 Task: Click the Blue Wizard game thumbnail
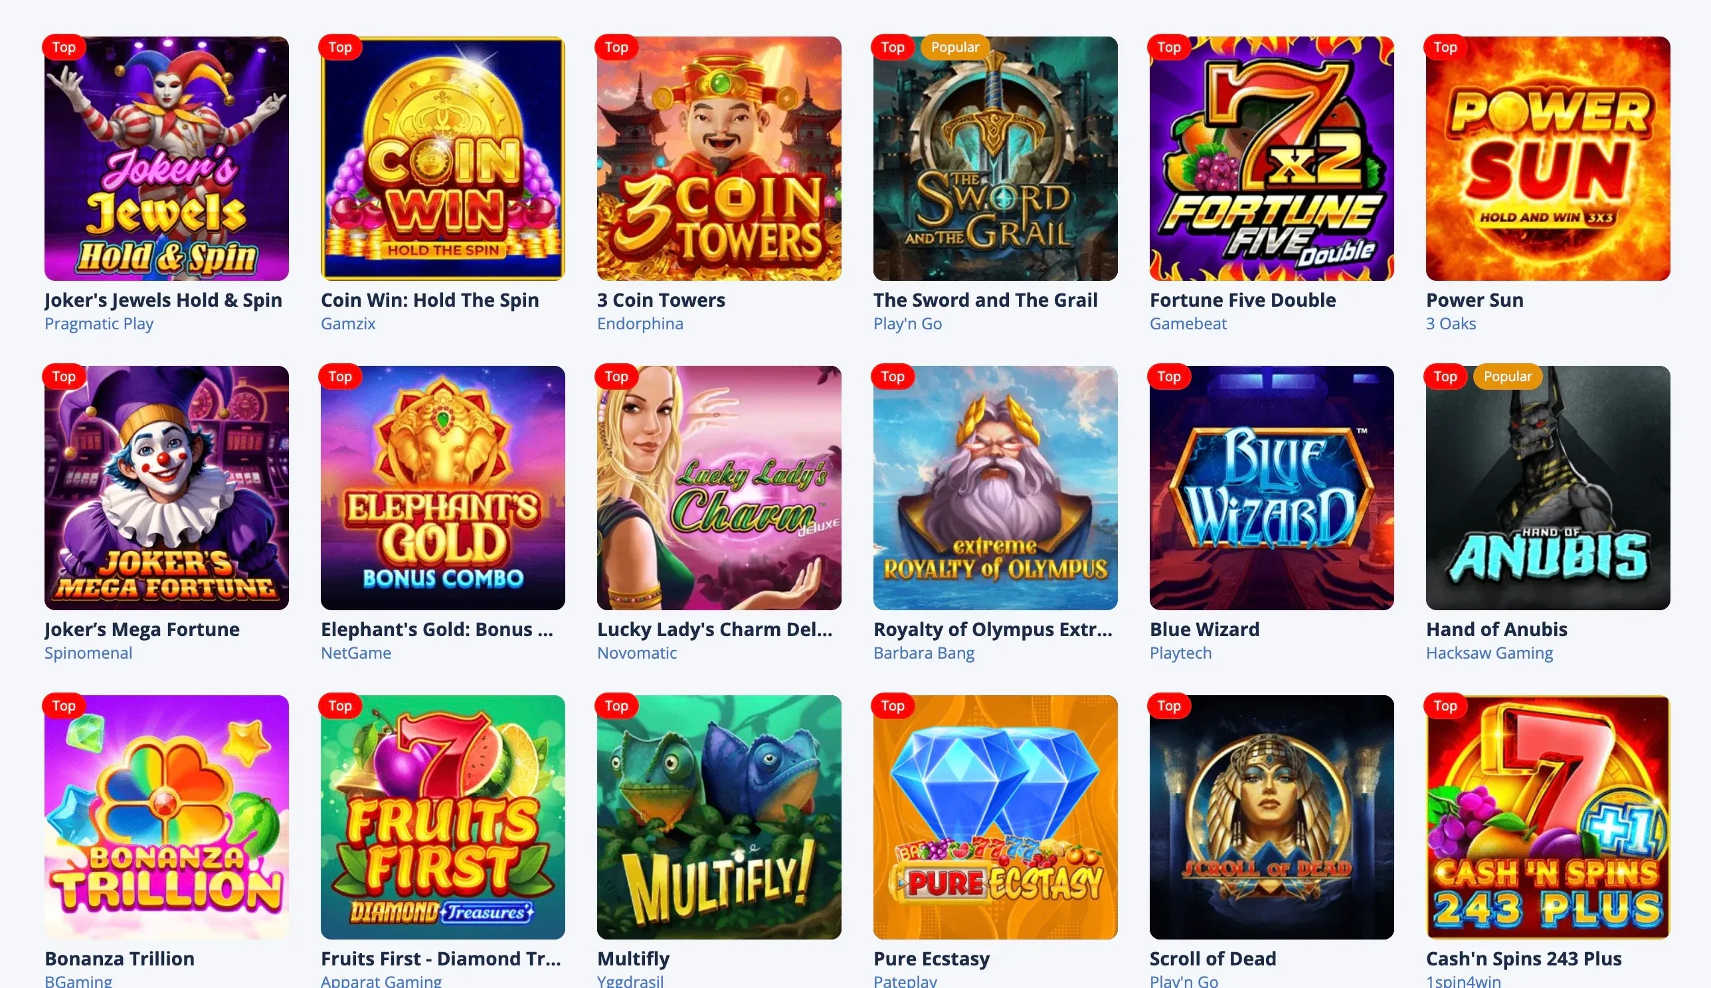tap(1271, 488)
